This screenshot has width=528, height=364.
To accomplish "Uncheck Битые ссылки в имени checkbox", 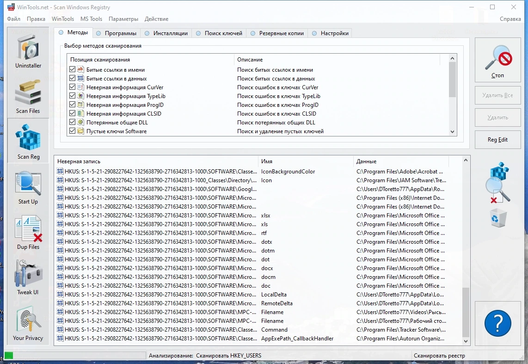I will click(x=72, y=69).
